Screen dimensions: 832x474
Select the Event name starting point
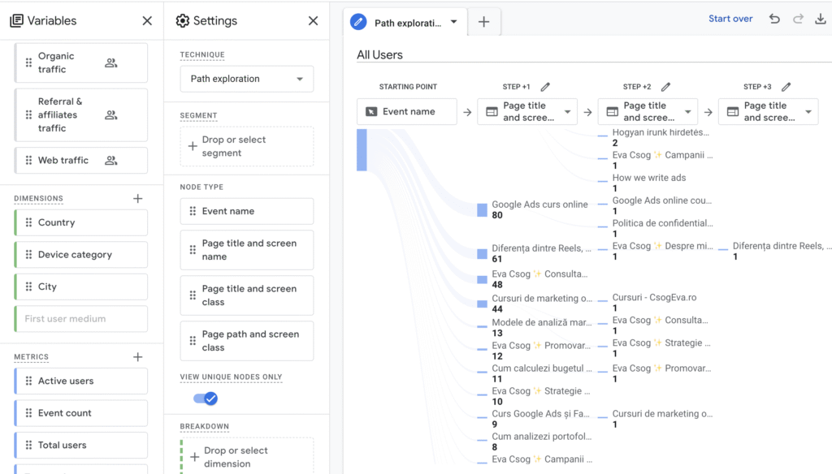pyautogui.click(x=407, y=112)
